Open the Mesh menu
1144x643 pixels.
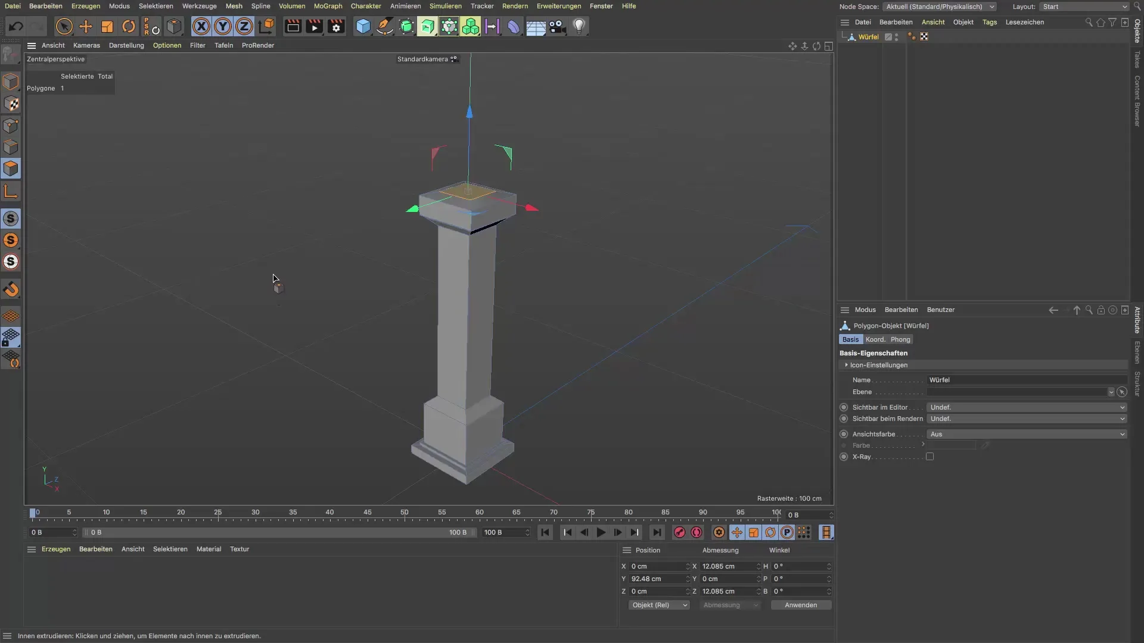coord(234,6)
